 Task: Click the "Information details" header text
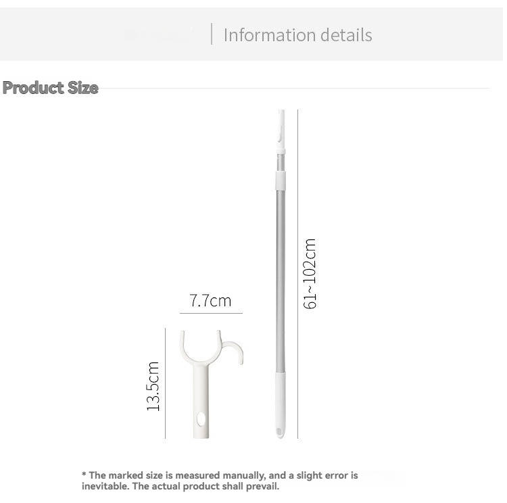click(297, 35)
